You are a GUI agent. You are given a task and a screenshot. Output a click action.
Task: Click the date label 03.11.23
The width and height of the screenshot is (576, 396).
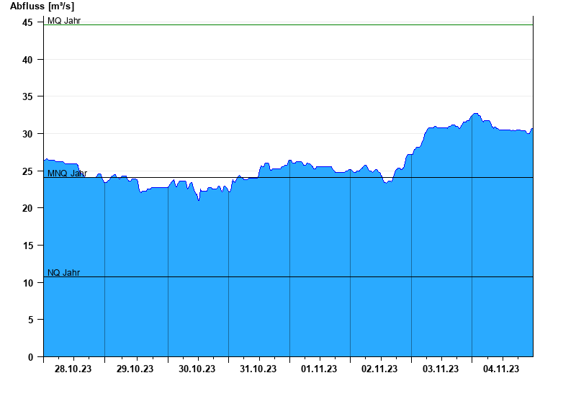click(x=441, y=369)
